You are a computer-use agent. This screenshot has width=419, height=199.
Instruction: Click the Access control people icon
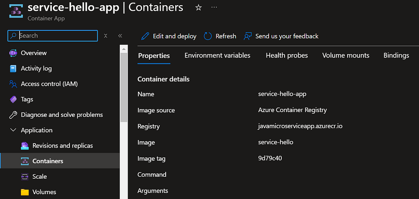[x=13, y=84]
